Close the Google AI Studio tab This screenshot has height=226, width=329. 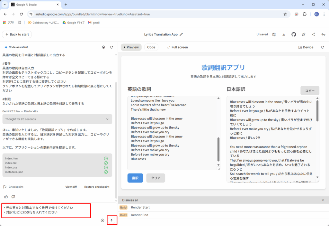tap(58, 5)
